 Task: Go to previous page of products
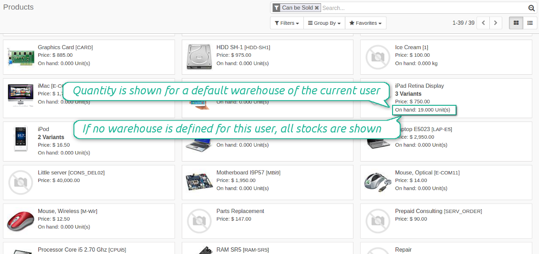point(483,23)
